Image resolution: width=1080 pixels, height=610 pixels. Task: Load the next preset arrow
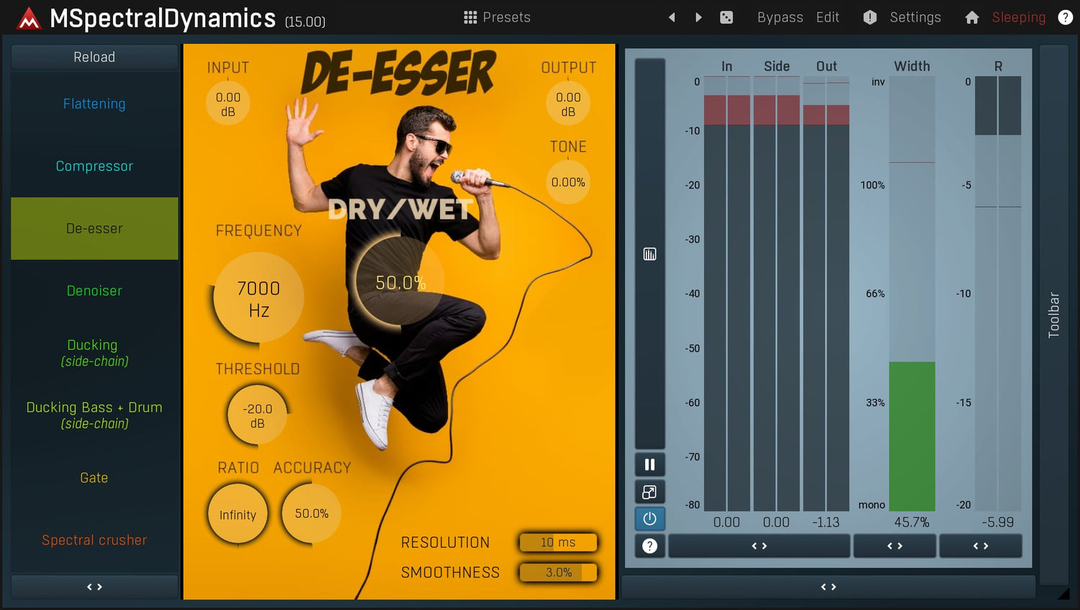pos(698,17)
